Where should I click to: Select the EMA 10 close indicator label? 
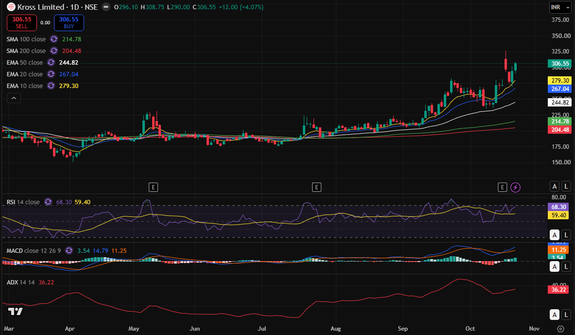pos(25,86)
